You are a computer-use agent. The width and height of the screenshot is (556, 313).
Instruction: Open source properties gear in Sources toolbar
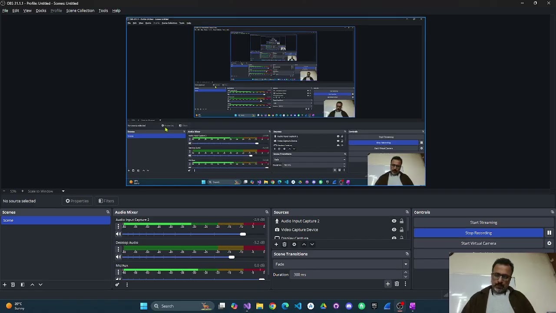point(294,244)
